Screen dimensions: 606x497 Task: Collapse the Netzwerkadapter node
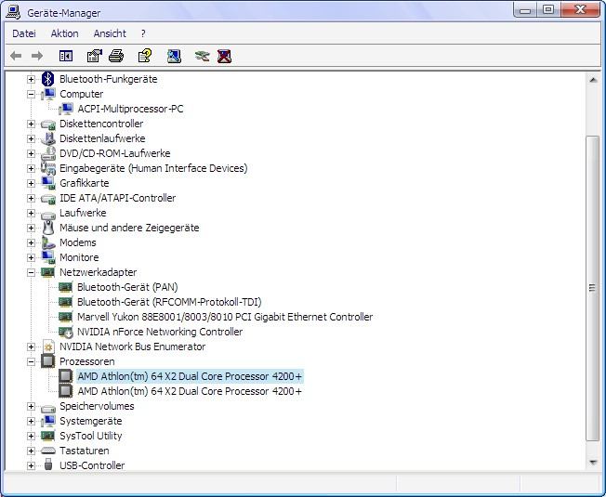pyautogui.click(x=31, y=272)
